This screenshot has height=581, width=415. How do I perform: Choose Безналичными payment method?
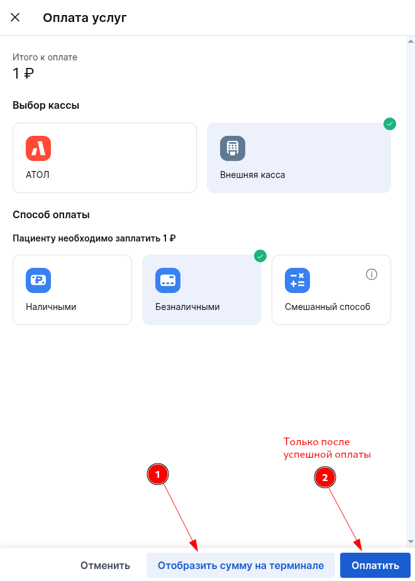201,290
